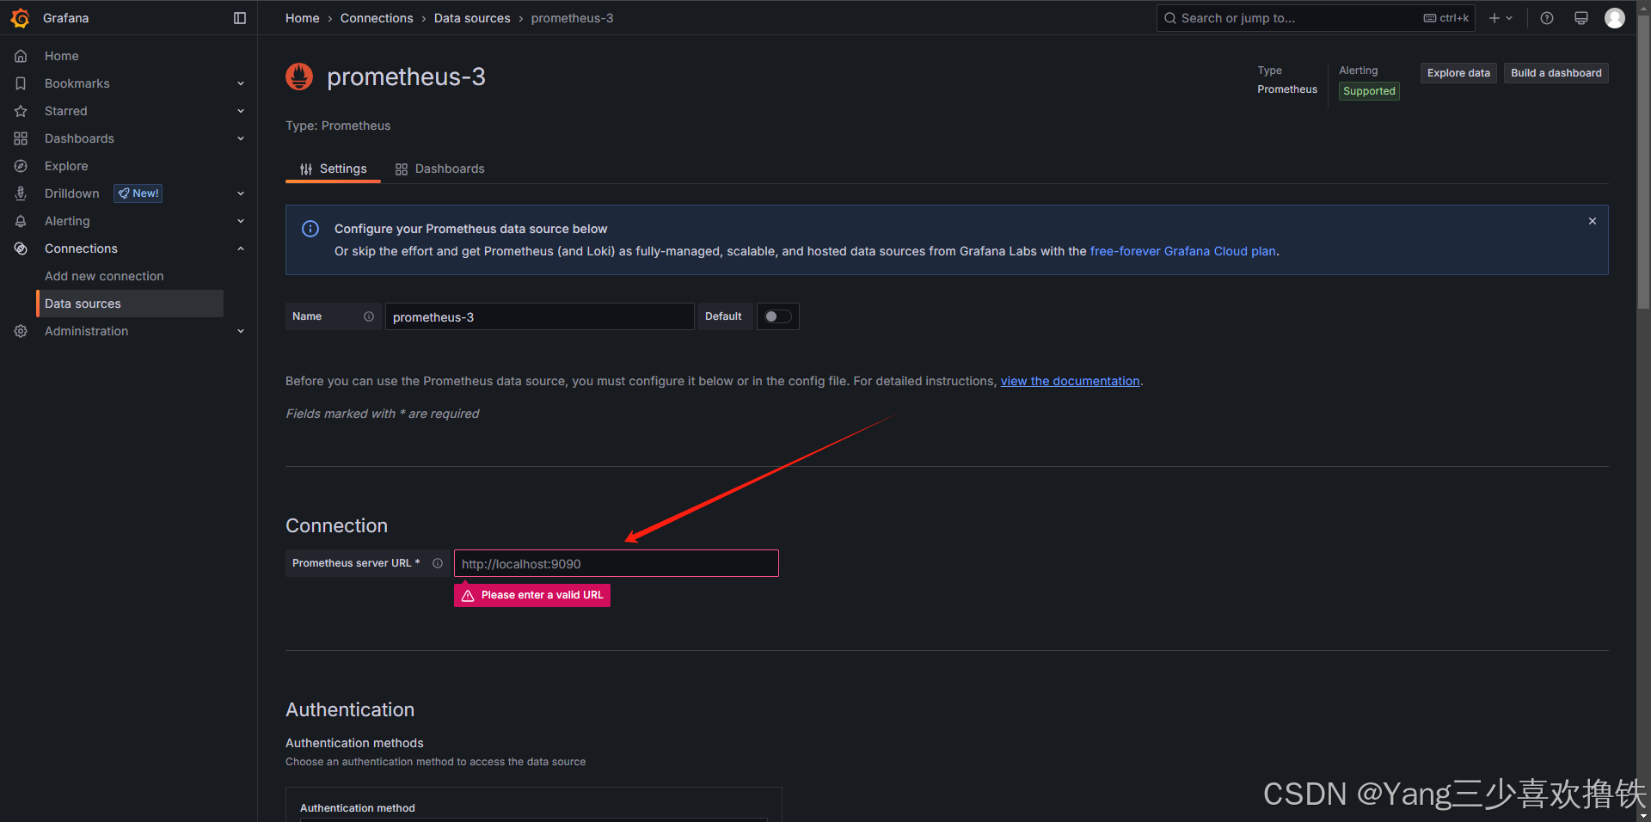Click the search magnifier icon
Image resolution: width=1651 pixels, height=822 pixels.
[x=1169, y=18]
